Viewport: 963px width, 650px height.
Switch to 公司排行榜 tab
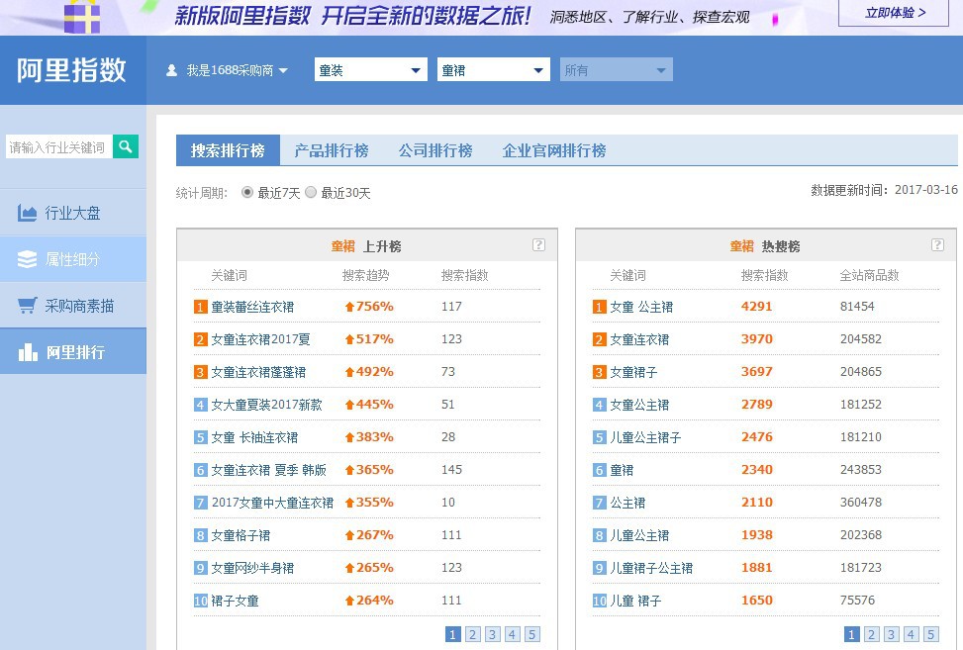pos(435,150)
